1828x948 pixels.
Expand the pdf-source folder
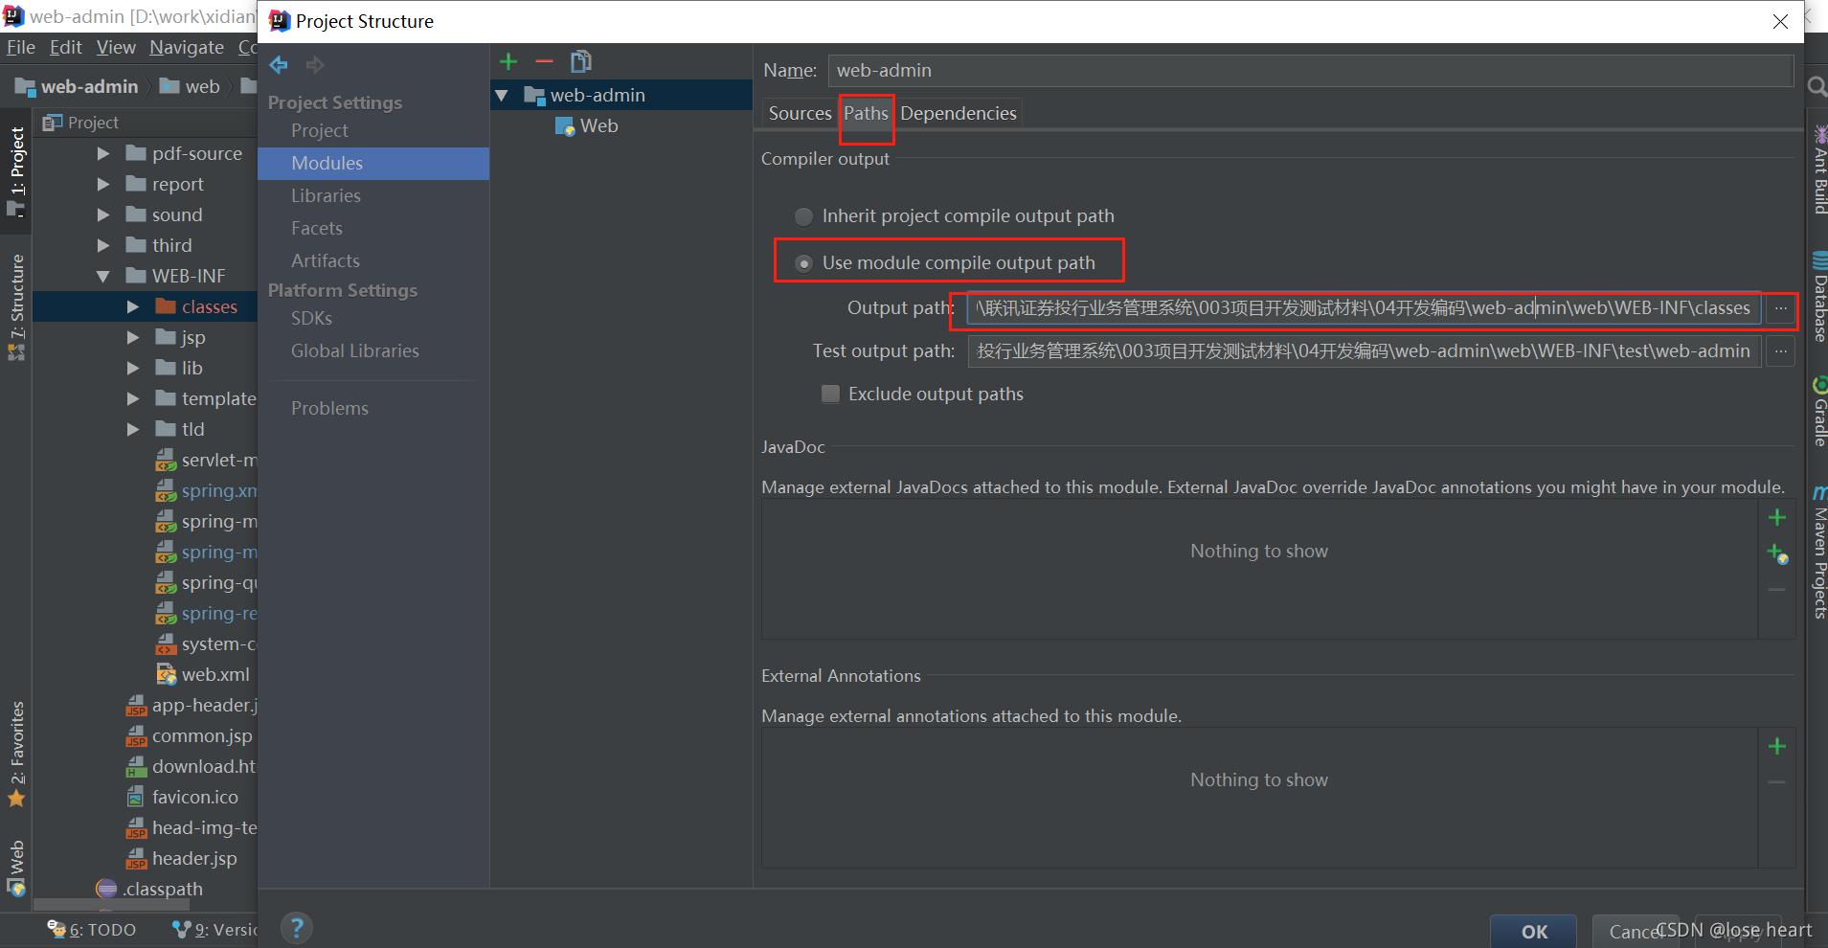103,153
